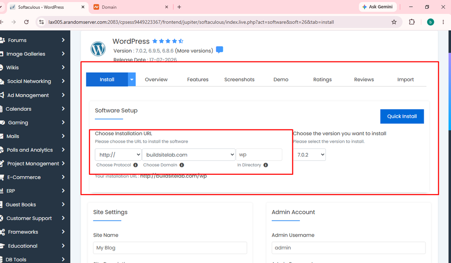Switch to the Reviews tab
Image resolution: width=451 pixels, height=263 pixels.
364,79
